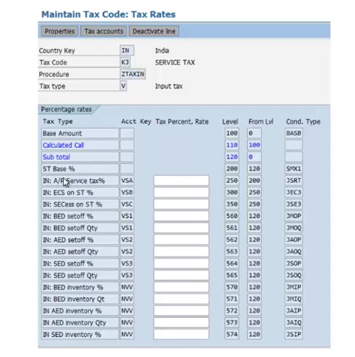Click rate field for IN: BED setoff Qty
Viewport: 355px width, 357px height.
tap(181, 228)
